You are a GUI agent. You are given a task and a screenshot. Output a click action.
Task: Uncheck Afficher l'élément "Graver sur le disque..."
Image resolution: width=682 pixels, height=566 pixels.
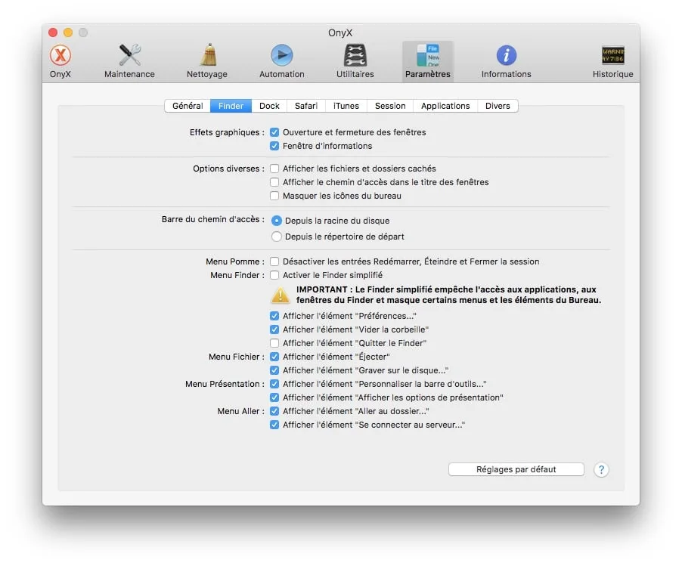274,370
